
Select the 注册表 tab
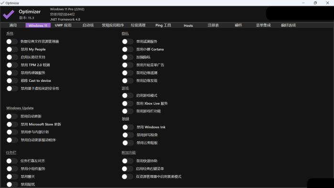(213, 25)
